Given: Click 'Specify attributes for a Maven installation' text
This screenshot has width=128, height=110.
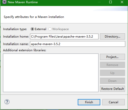Looking at the screenshot, I should tap(34, 17).
